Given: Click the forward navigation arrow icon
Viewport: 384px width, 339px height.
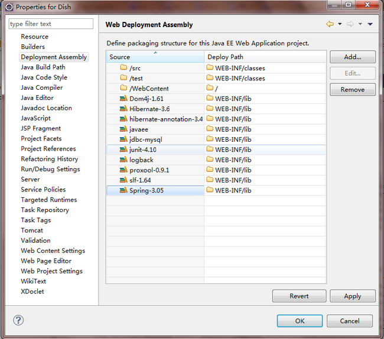Looking at the screenshot, I should pyautogui.click(x=350, y=24).
